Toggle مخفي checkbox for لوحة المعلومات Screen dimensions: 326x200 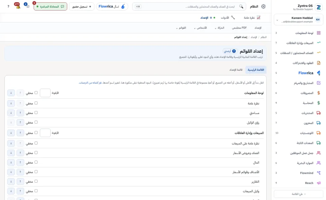36,93
